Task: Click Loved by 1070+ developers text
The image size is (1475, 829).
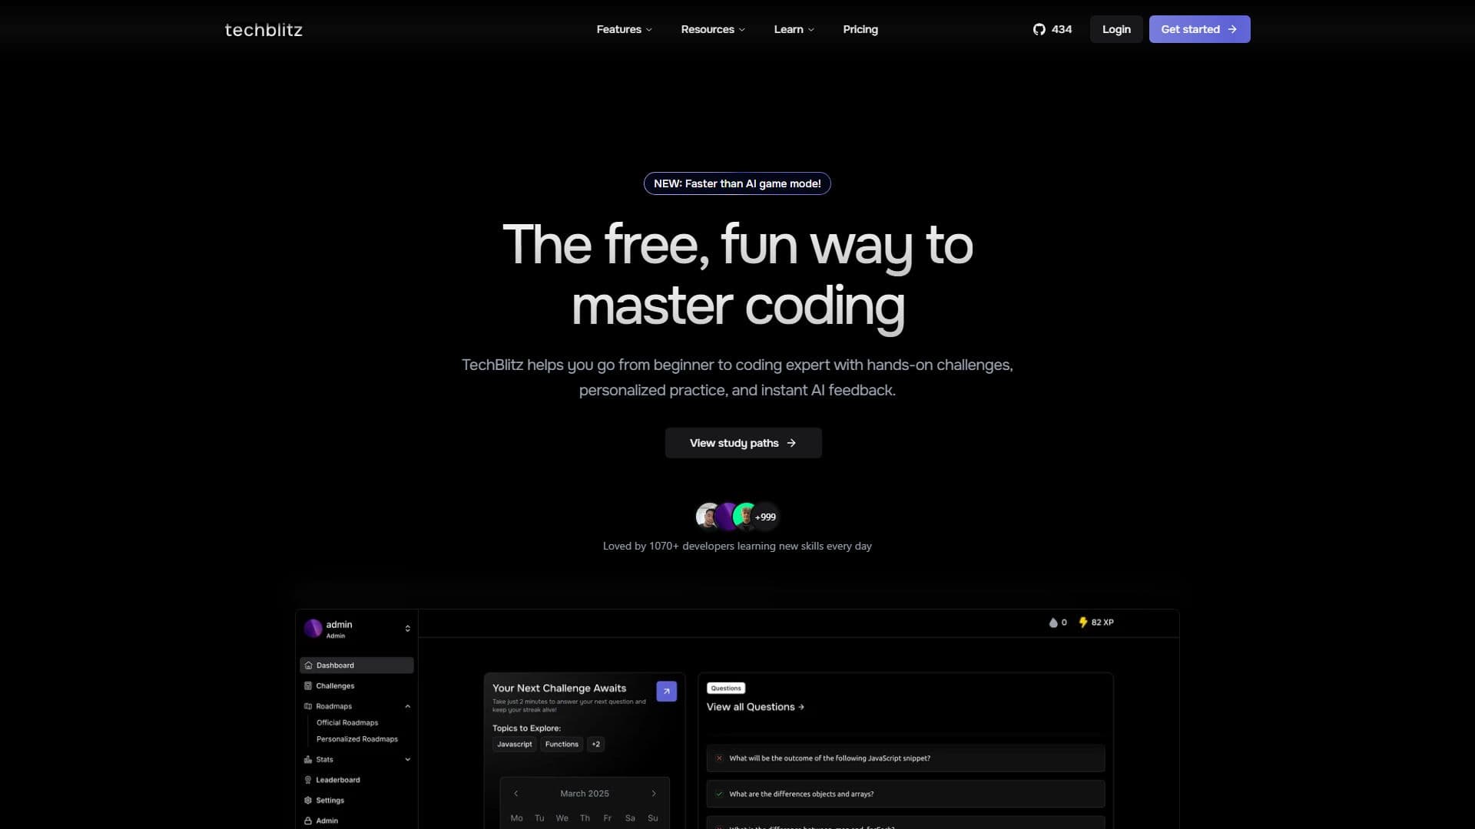Action: coord(737,547)
